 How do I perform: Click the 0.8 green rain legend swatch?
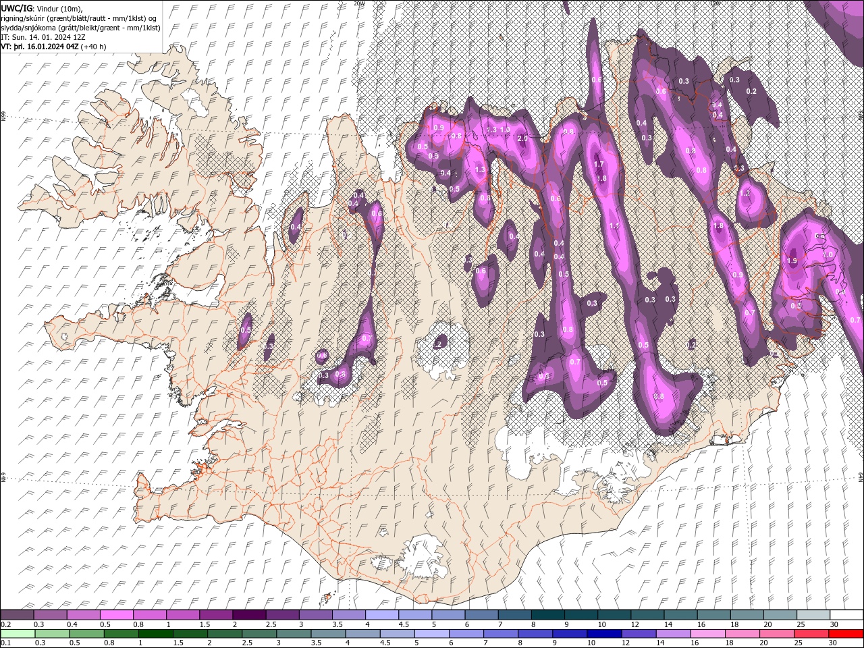coord(121,632)
